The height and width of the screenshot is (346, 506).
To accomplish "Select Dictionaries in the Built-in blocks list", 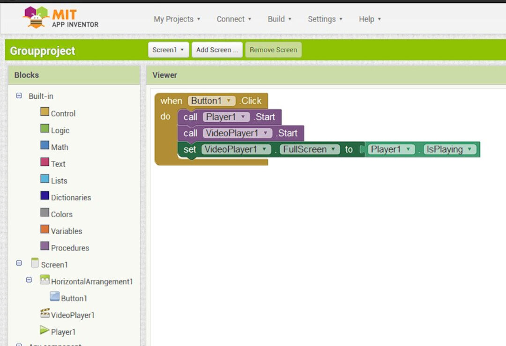I will click(x=71, y=197).
